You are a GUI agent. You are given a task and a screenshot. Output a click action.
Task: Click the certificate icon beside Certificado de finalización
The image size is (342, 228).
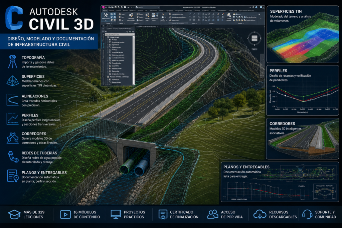[163, 215]
